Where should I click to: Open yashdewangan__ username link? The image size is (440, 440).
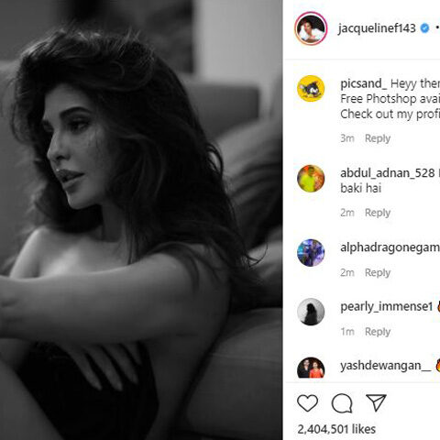click(385, 366)
